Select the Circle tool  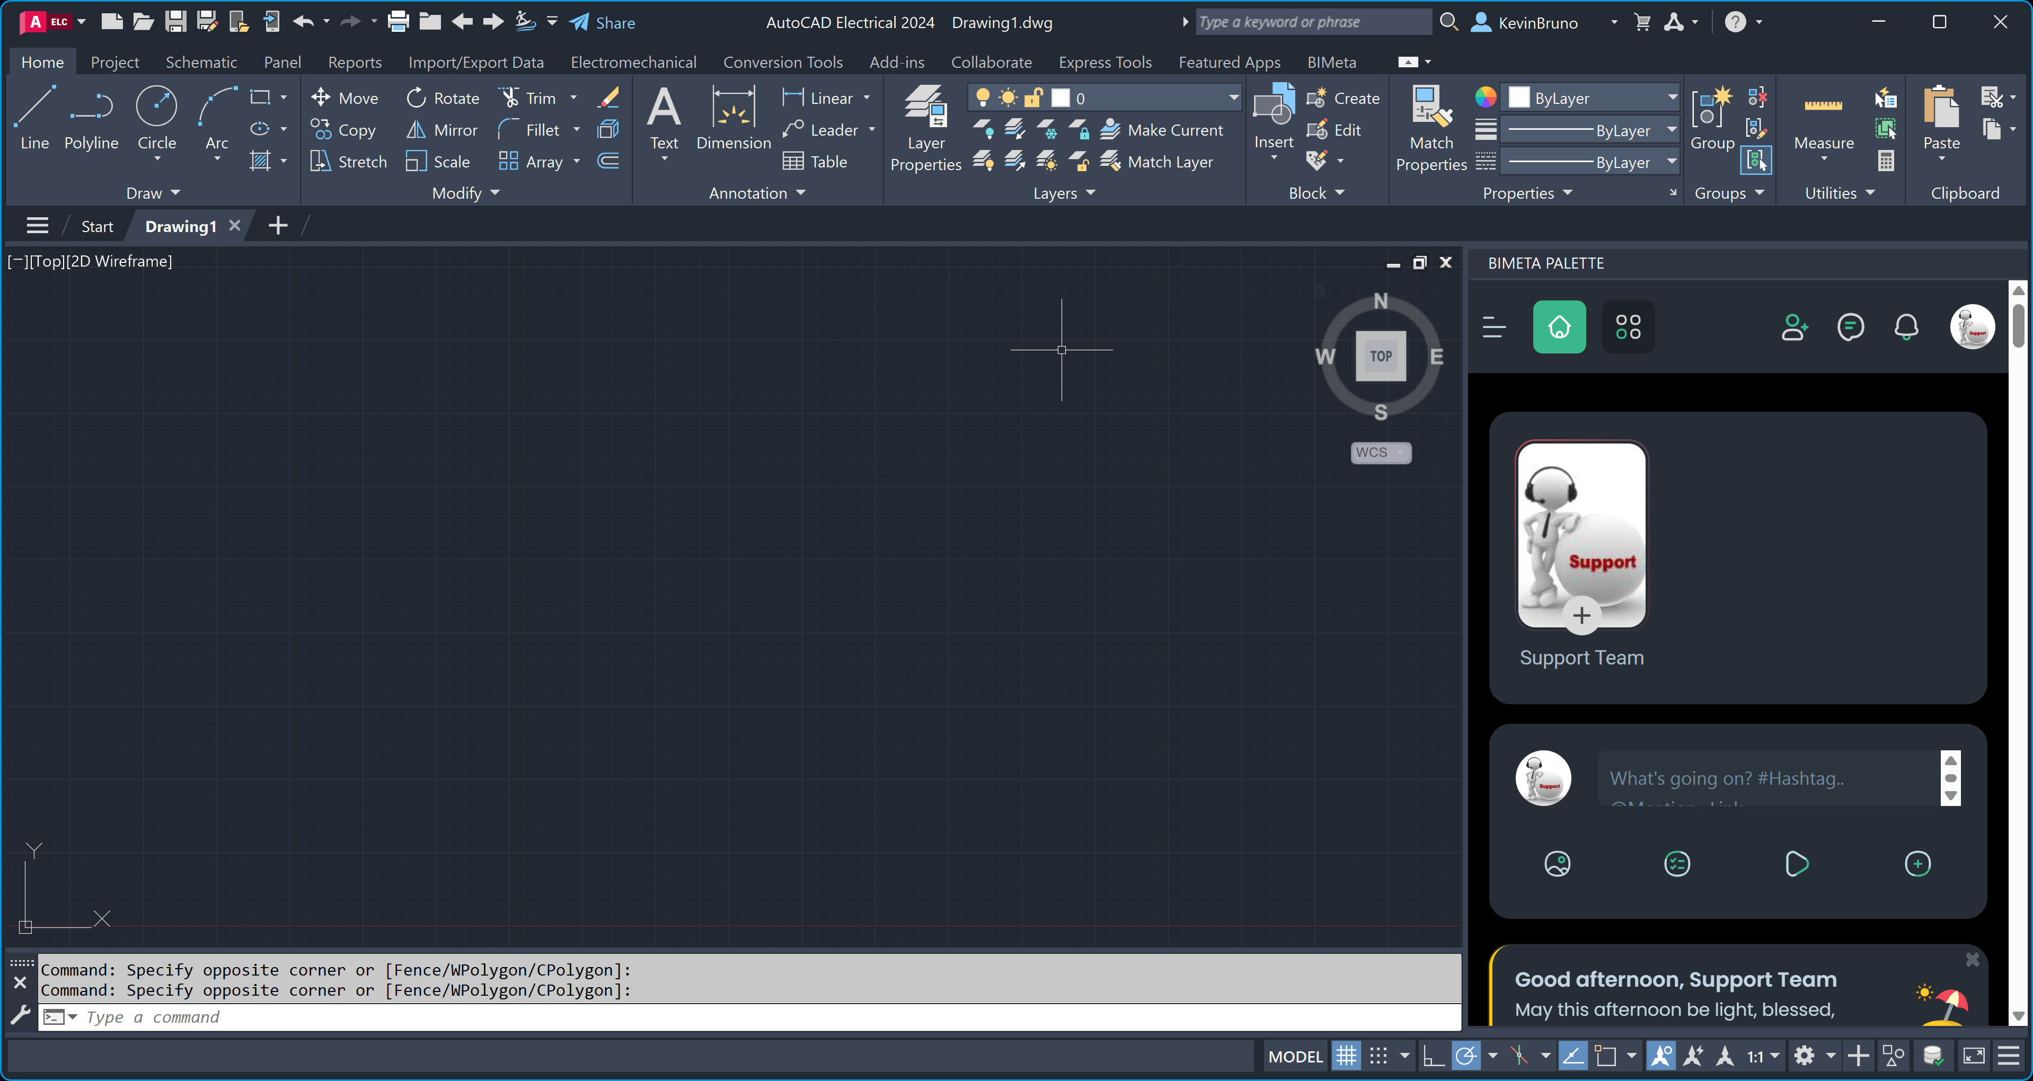tap(156, 118)
